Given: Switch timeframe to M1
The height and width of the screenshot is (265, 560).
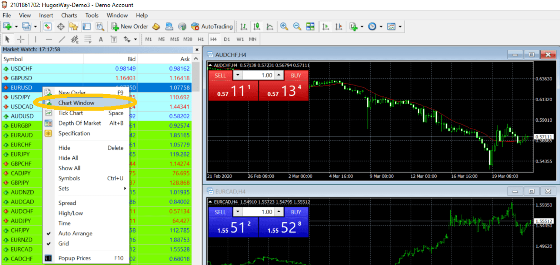Looking at the screenshot, I should [148, 39].
